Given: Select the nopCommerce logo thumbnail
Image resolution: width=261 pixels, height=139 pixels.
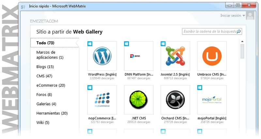Looking at the screenshot, I should (x=102, y=100).
